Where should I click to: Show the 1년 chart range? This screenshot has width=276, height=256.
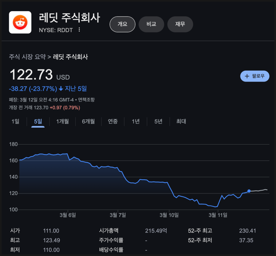pos(136,121)
